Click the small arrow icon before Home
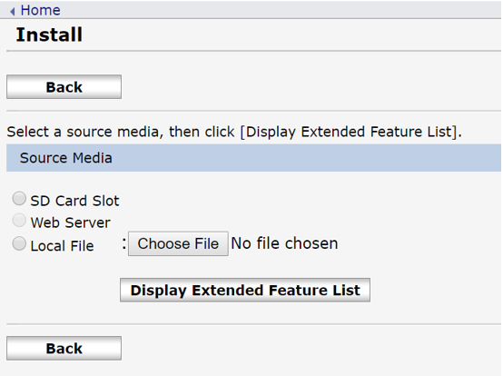This screenshot has height=376, width=503. [13, 12]
